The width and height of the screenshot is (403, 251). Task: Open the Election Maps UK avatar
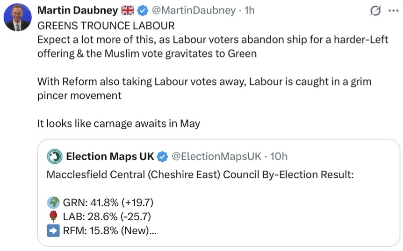[55, 156]
